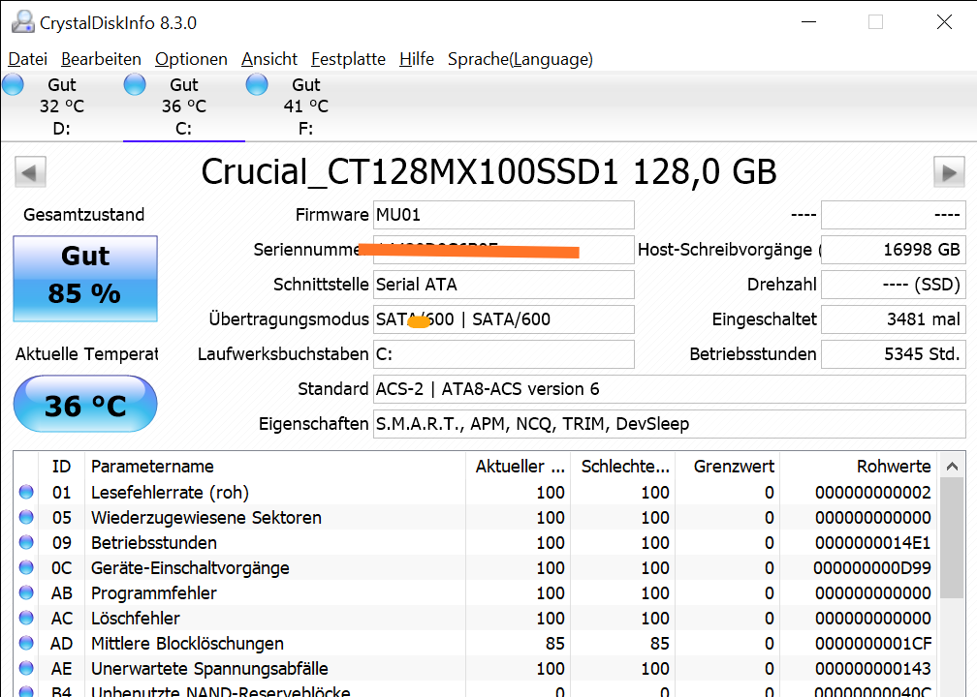This screenshot has height=697, width=977.
Task: Click the Seriennummer field
Action: pos(503,250)
